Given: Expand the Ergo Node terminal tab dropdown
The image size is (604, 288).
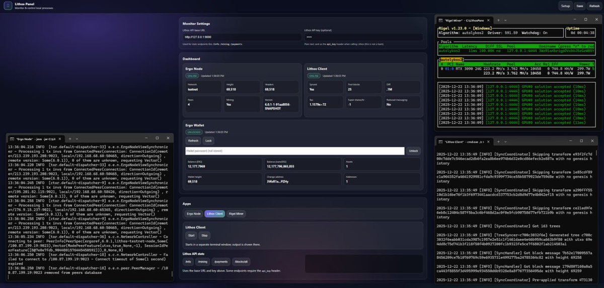Looking at the screenshot, I should (x=77, y=138).
